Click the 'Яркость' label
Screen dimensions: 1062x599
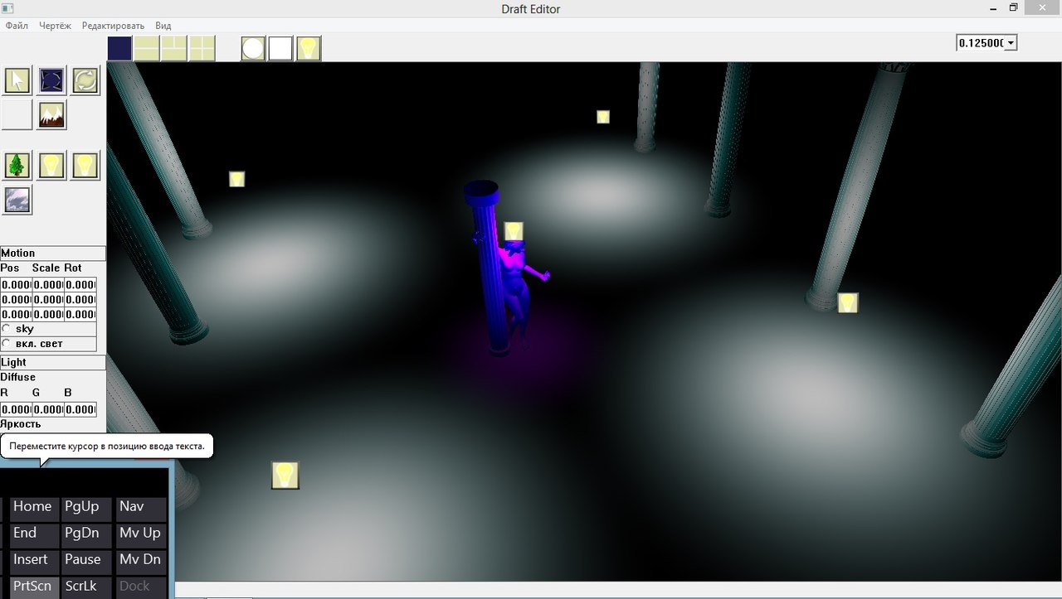(21, 424)
